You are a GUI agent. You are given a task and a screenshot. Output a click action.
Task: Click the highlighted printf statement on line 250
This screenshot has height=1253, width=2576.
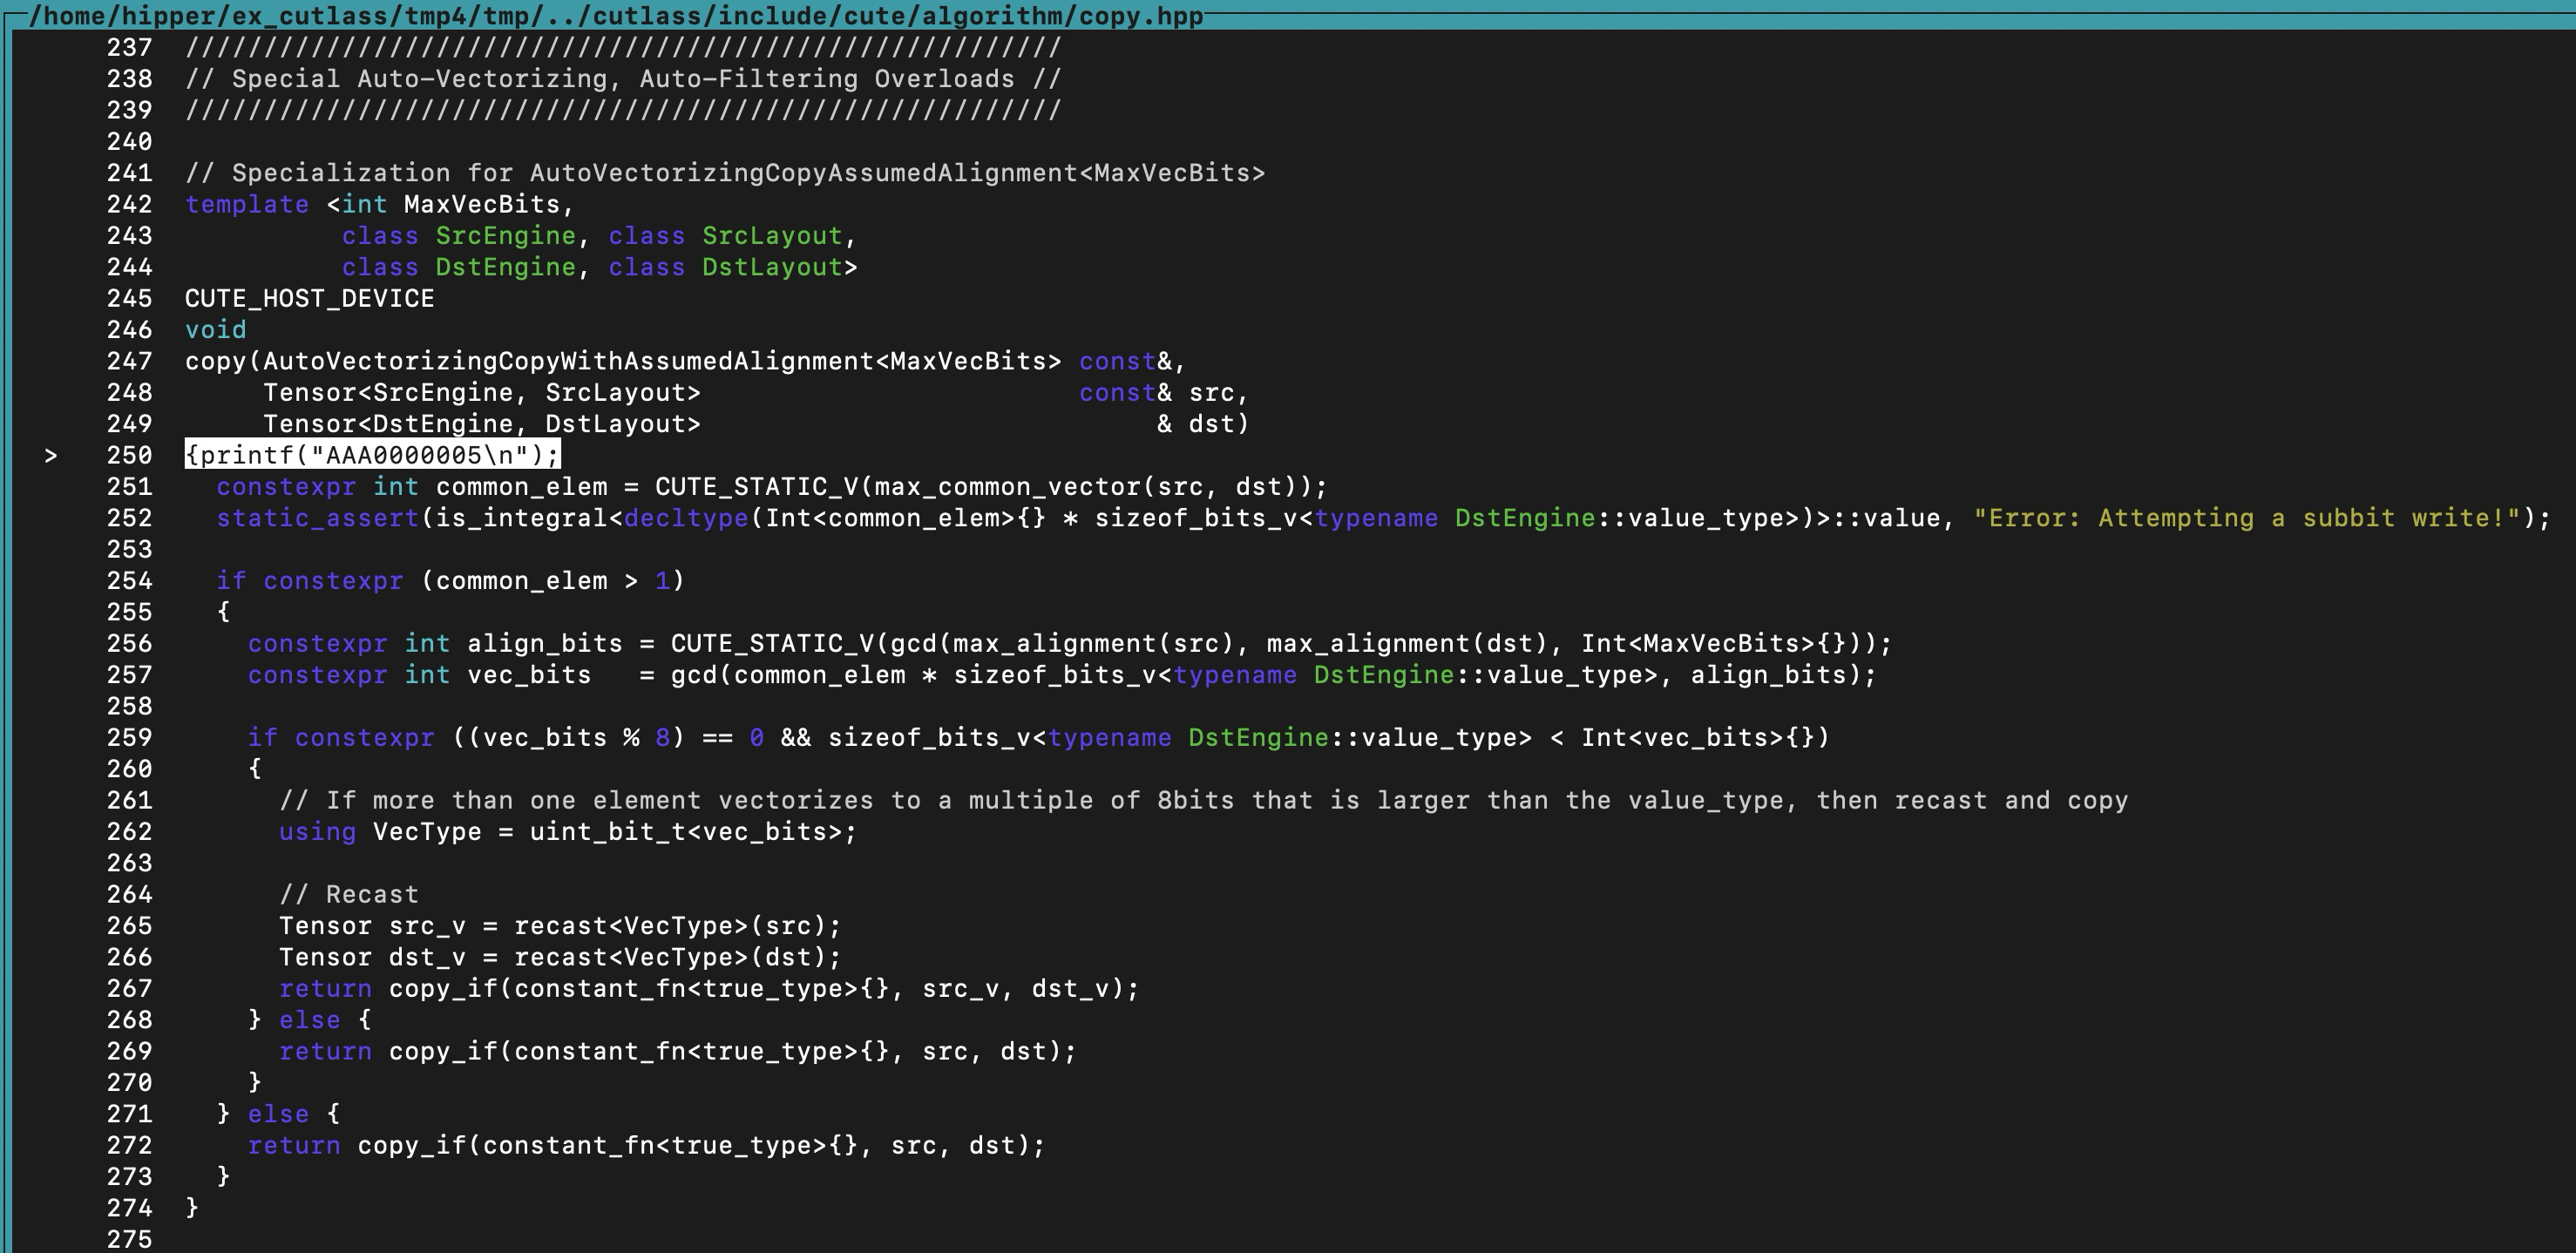(x=372, y=456)
